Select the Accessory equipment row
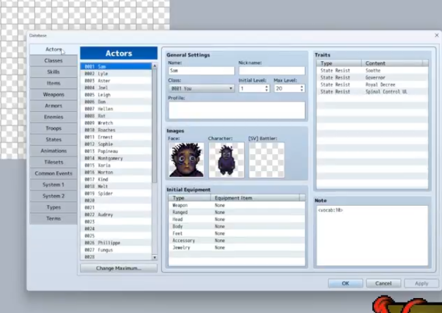The height and width of the screenshot is (313, 442). tap(237, 241)
